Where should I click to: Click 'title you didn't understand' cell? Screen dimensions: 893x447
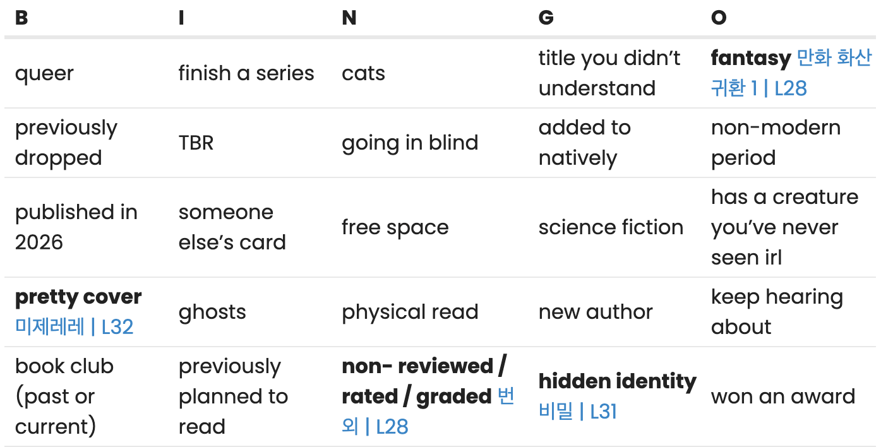pyautogui.click(x=609, y=73)
